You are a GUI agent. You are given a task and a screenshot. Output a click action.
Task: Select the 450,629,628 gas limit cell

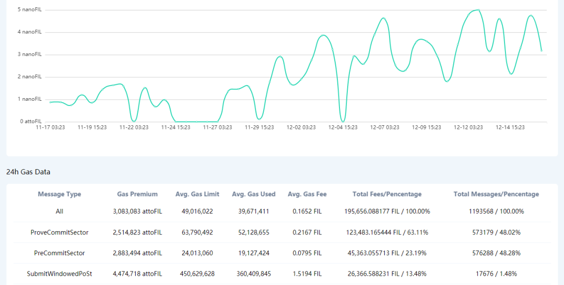point(197,274)
